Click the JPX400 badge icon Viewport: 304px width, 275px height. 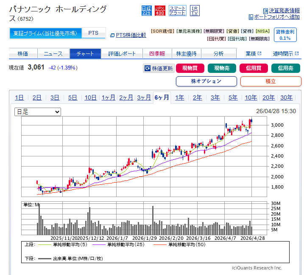coord(160,11)
